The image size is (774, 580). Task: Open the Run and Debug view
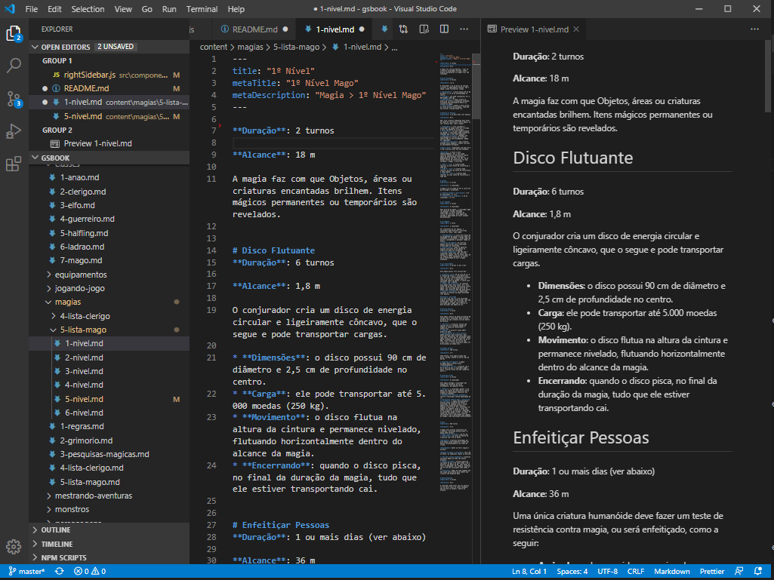tap(14, 131)
